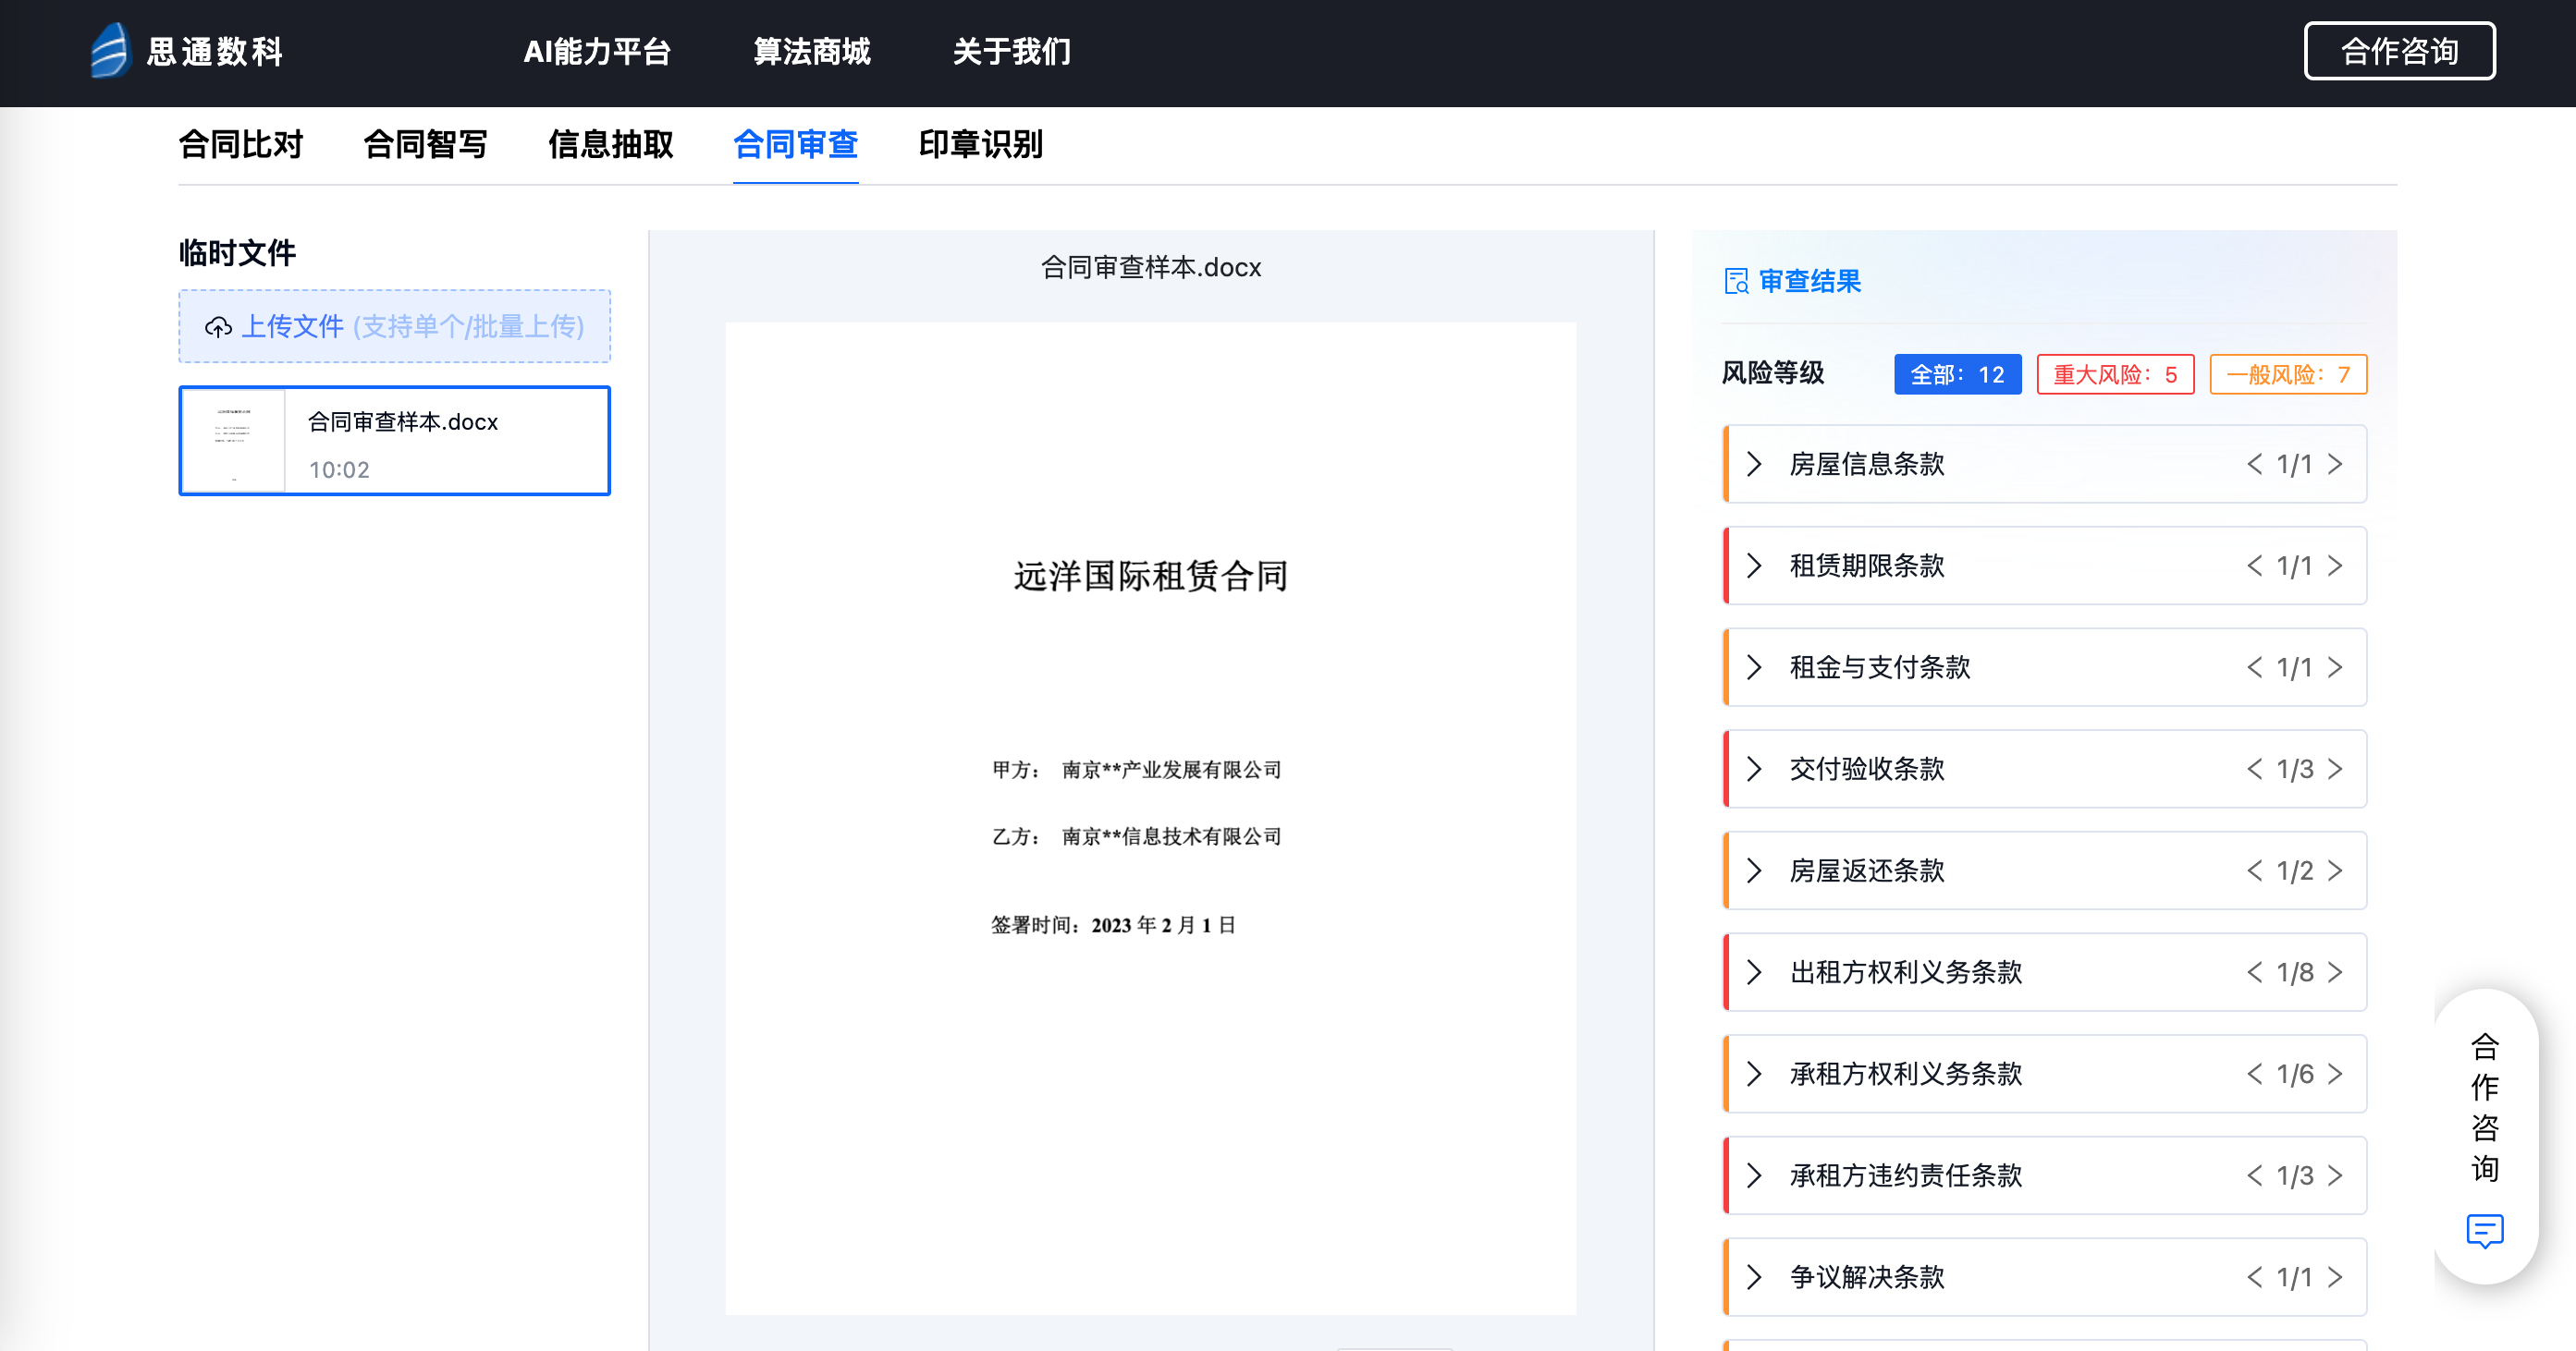Expand the 租赁期限条款 section
The height and width of the screenshot is (1351, 2576).
click(1754, 566)
